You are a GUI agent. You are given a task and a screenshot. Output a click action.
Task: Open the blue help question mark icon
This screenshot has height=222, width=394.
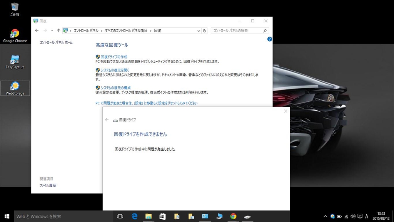click(x=270, y=39)
